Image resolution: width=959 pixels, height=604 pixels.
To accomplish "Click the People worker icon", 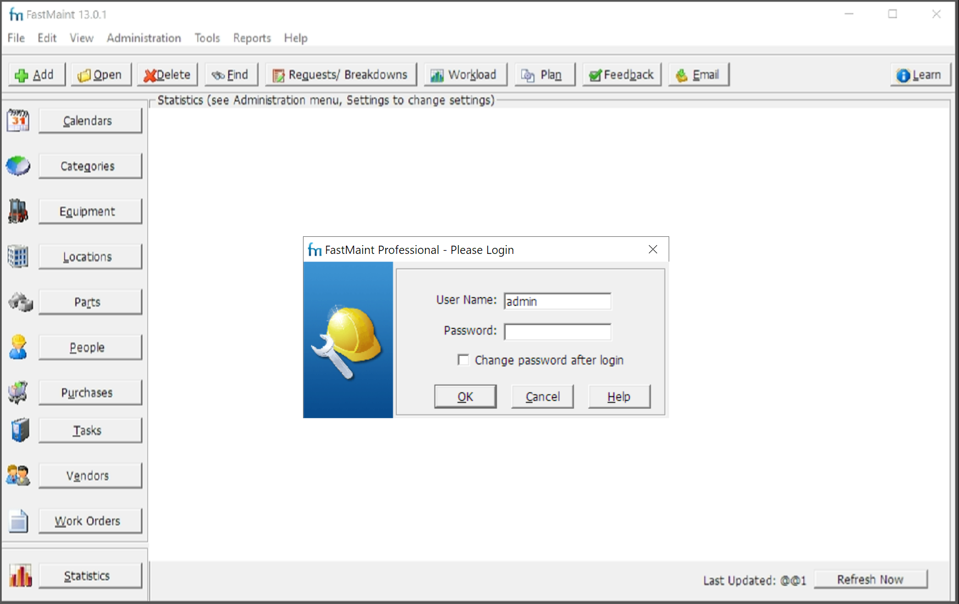I will click(x=18, y=347).
